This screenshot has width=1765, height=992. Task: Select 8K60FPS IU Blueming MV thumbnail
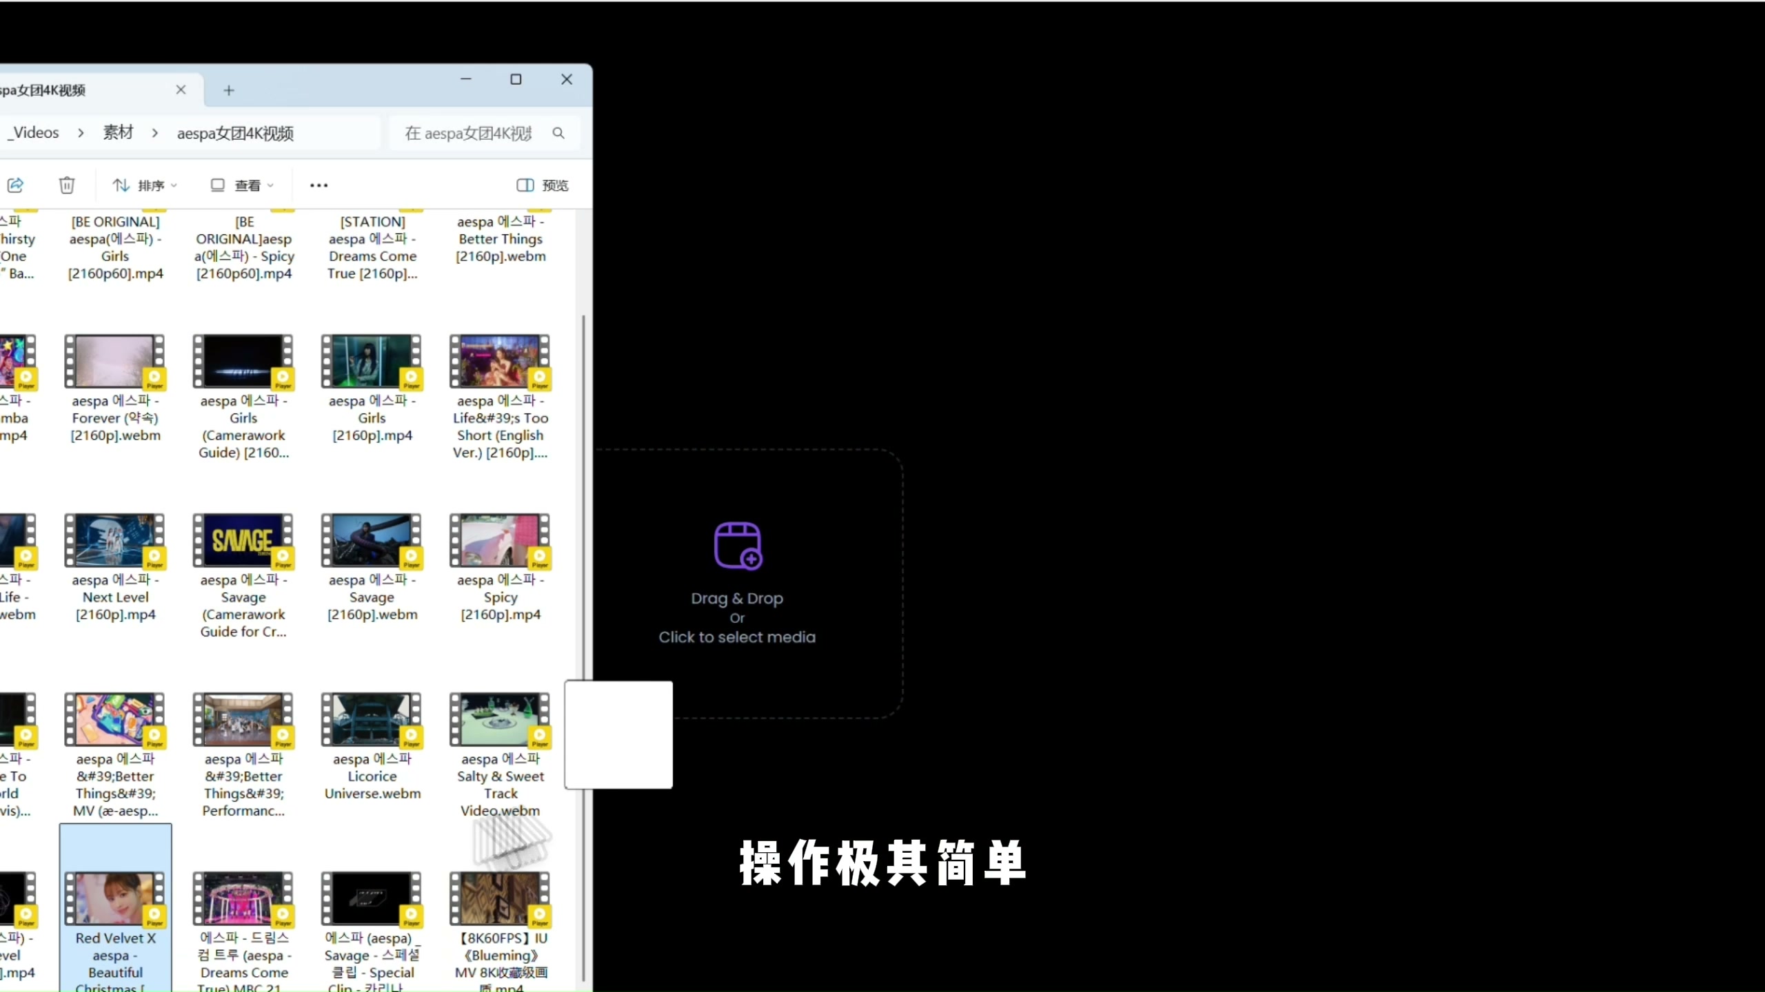499,898
